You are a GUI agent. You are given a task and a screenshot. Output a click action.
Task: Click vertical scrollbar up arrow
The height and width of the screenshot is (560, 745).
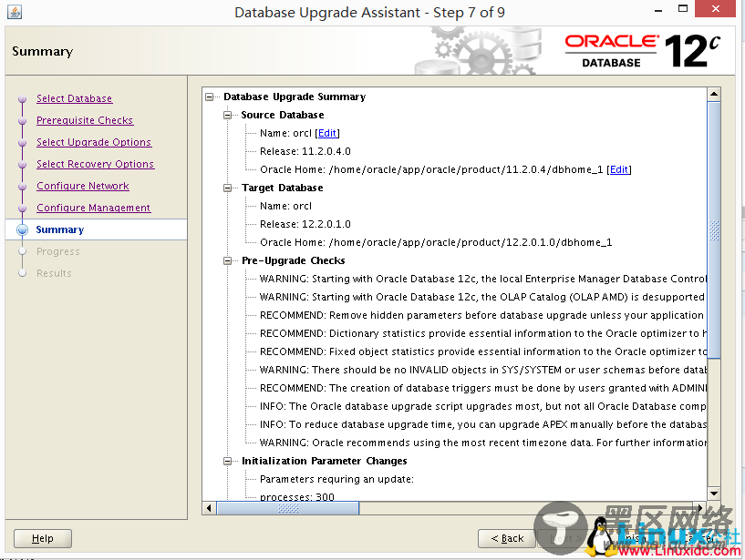pyautogui.click(x=714, y=94)
